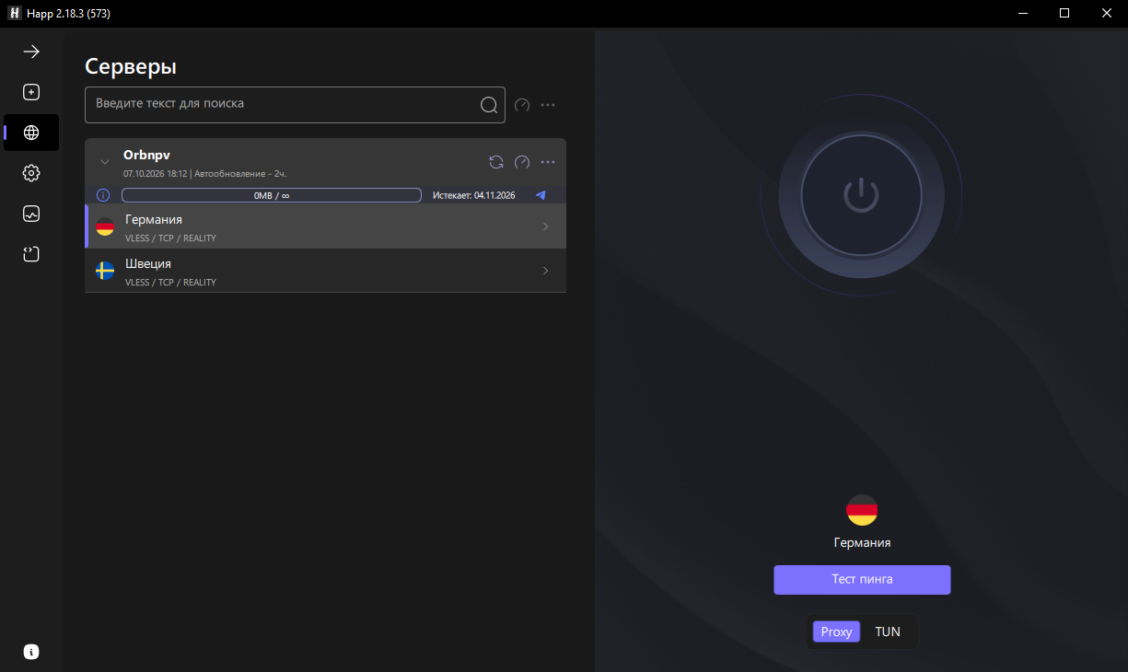This screenshot has width=1128, height=672.
Task: Click the speed test icon beside the search box
Action: [522, 105]
